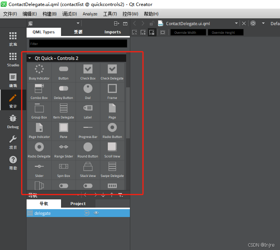Screen dimensions: 280x250
Task: Select the navigator tab 导航
Action: point(44,204)
